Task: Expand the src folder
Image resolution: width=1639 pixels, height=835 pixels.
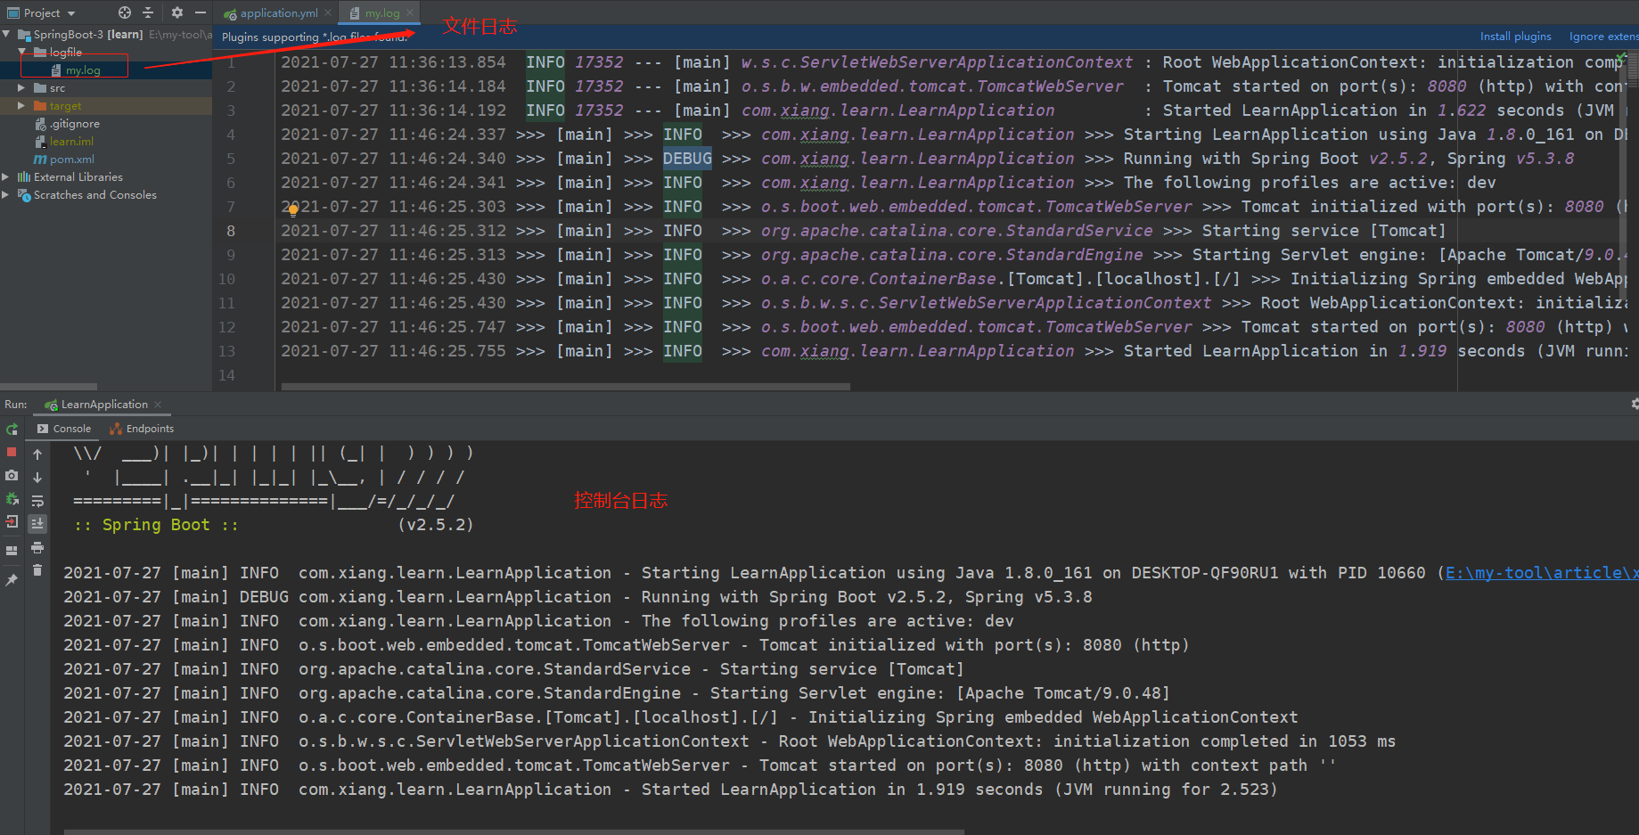Action: tap(22, 87)
